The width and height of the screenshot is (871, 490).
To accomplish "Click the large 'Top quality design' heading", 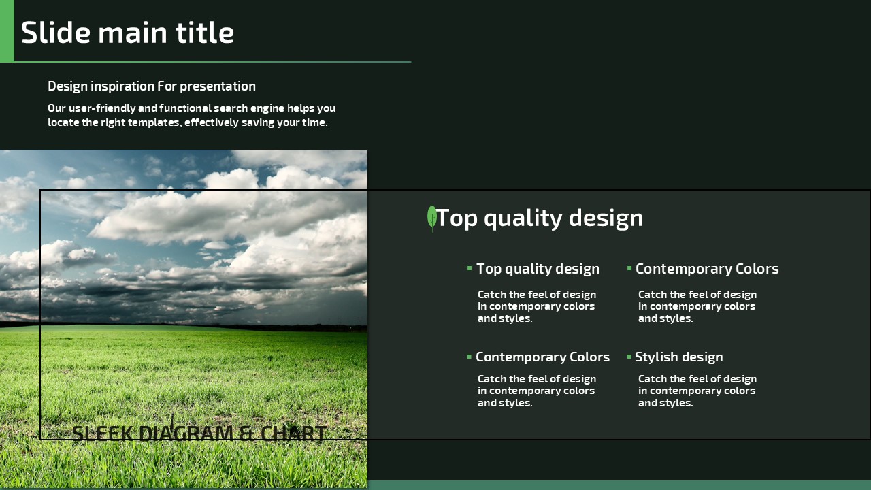I will coord(539,218).
